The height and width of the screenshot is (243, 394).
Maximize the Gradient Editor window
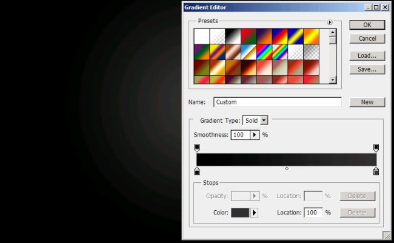[x=376, y=7]
